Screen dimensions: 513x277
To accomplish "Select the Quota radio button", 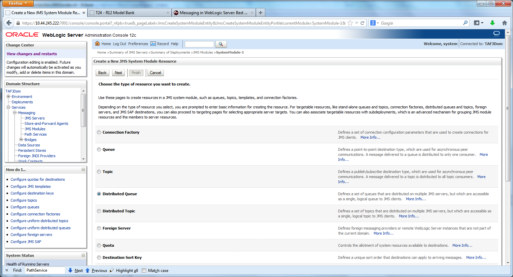I will click(x=99, y=245).
